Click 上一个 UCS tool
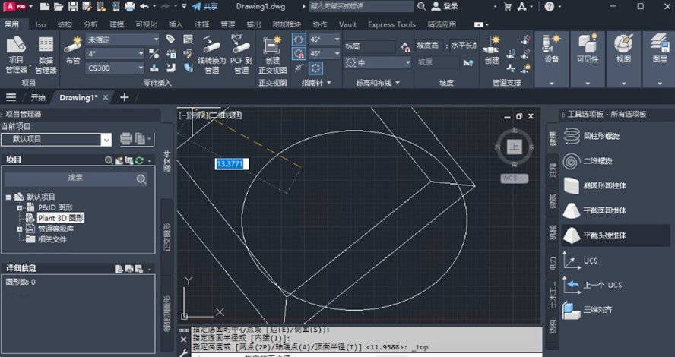The image size is (675, 357). pos(592,285)
